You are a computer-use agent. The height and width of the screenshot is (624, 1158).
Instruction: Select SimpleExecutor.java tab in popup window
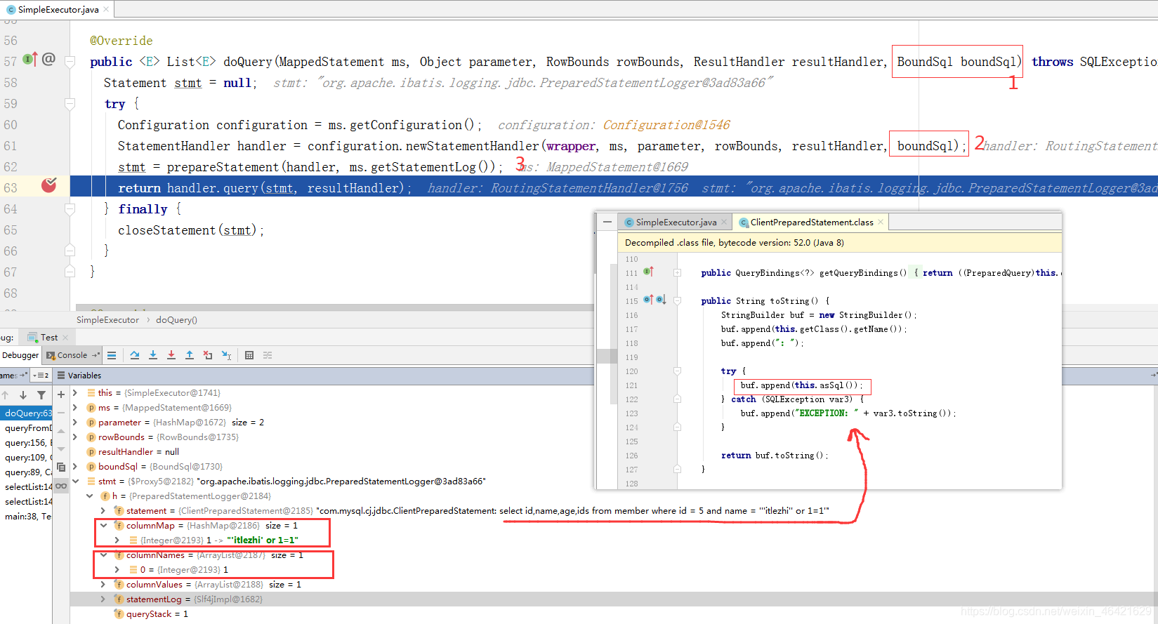pos(676,223)
